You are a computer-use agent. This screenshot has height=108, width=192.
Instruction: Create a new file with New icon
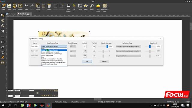pyautogui.click(x=4, y=7)
